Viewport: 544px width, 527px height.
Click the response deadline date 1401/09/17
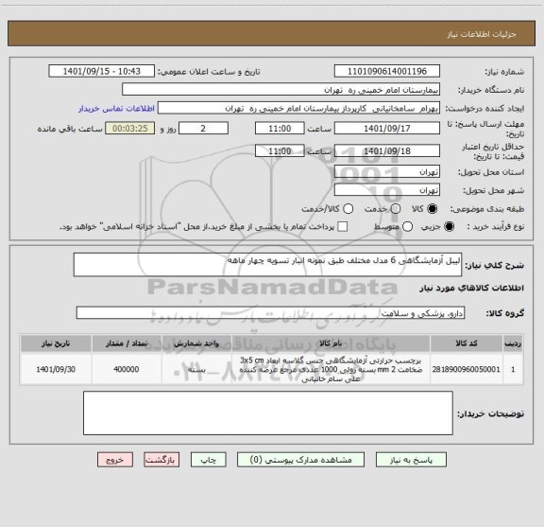point(387,129)
